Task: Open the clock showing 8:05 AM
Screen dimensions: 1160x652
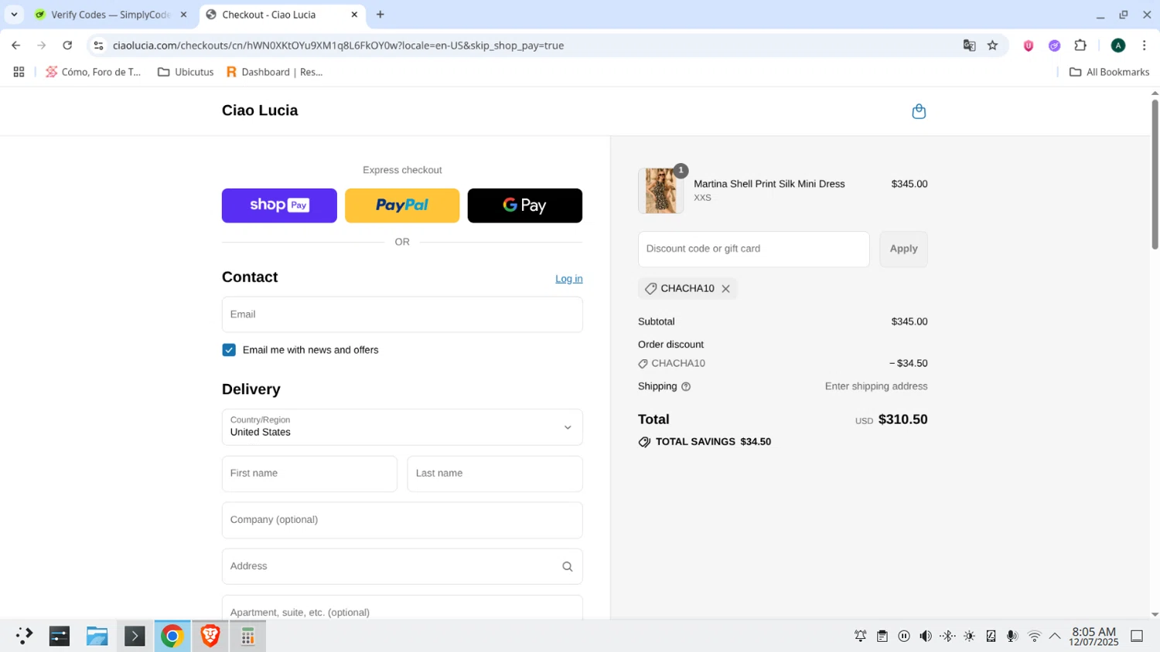Action: coord(1093,637)
